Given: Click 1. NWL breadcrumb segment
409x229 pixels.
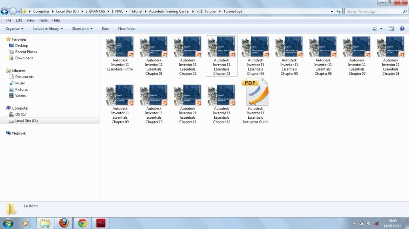Looking at the screenshot, I should (117, 12).
